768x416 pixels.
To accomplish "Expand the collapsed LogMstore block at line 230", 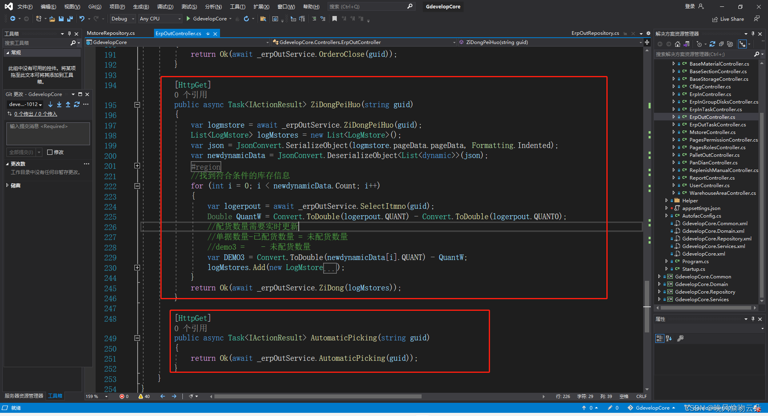I will (137, 268).
